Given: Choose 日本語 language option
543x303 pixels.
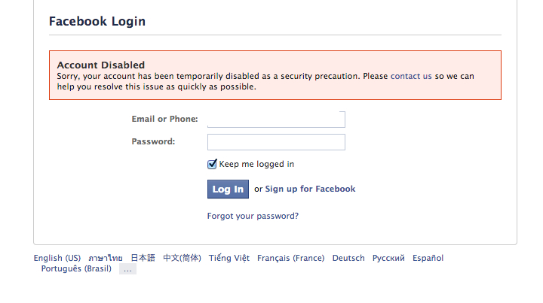Looking at the screenshot, I should point(143,258).
